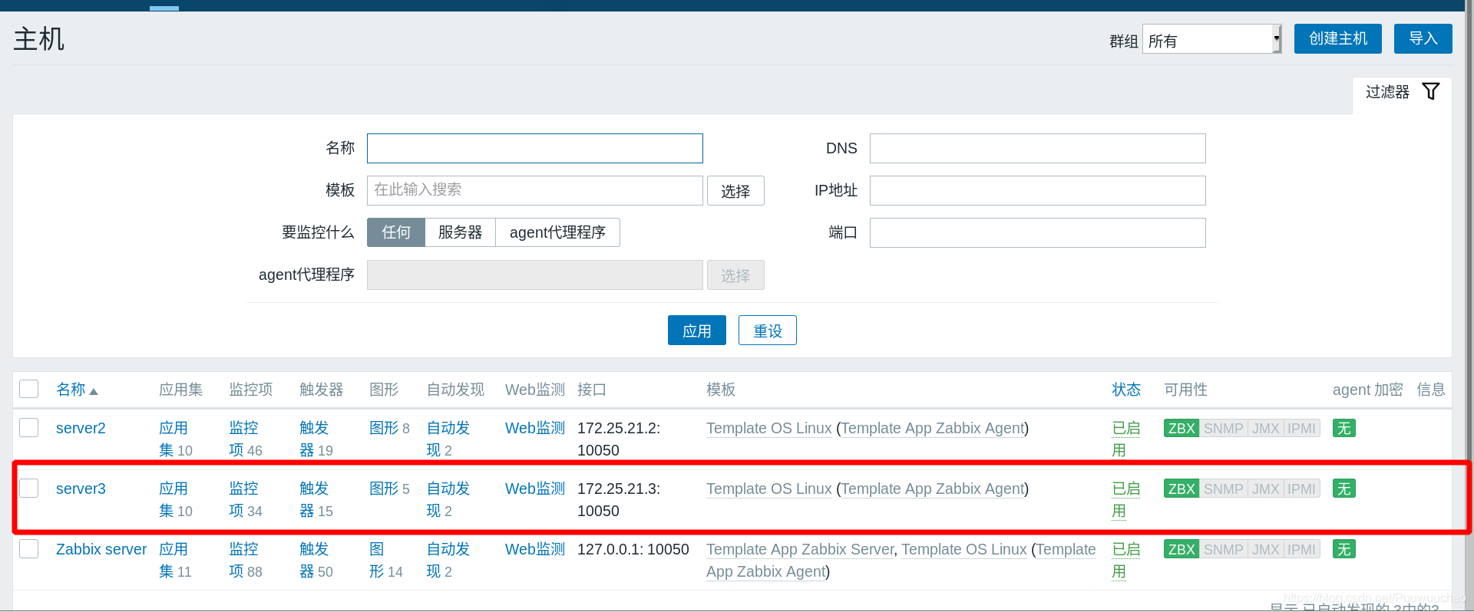Open Template App Zabbix Agent link in server3 row

[933, 489]
